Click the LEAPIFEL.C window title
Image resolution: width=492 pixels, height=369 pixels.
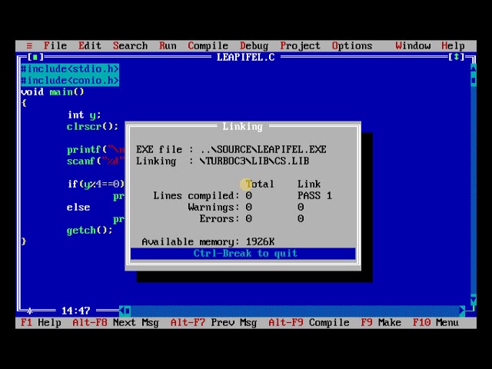(245, 57)
